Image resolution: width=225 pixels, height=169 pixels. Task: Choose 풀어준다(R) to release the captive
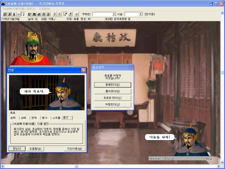point(112,91)
